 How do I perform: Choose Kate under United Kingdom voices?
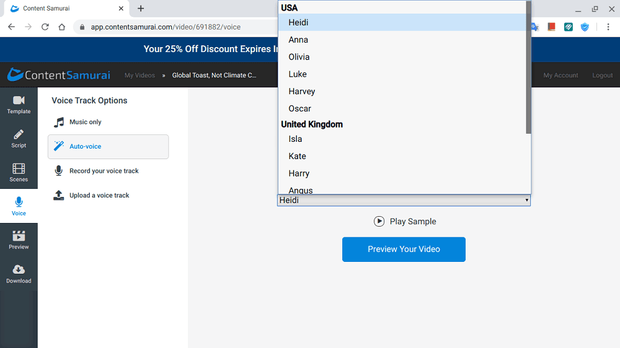tap(297, 156)
